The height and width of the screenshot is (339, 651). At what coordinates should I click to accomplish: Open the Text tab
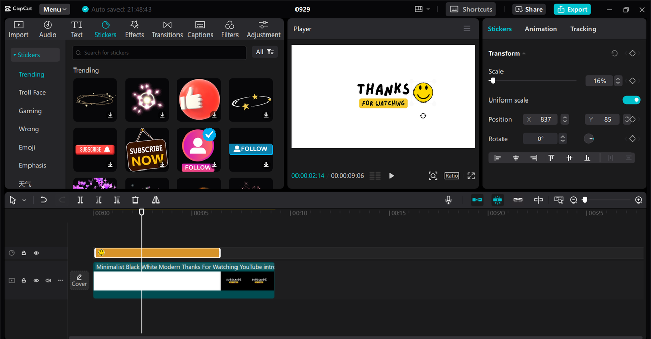coord(77,29)
